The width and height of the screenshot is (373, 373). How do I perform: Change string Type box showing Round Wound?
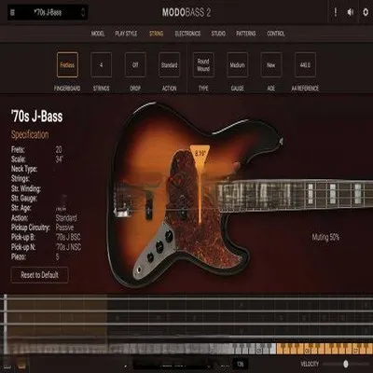coord(203,65)
